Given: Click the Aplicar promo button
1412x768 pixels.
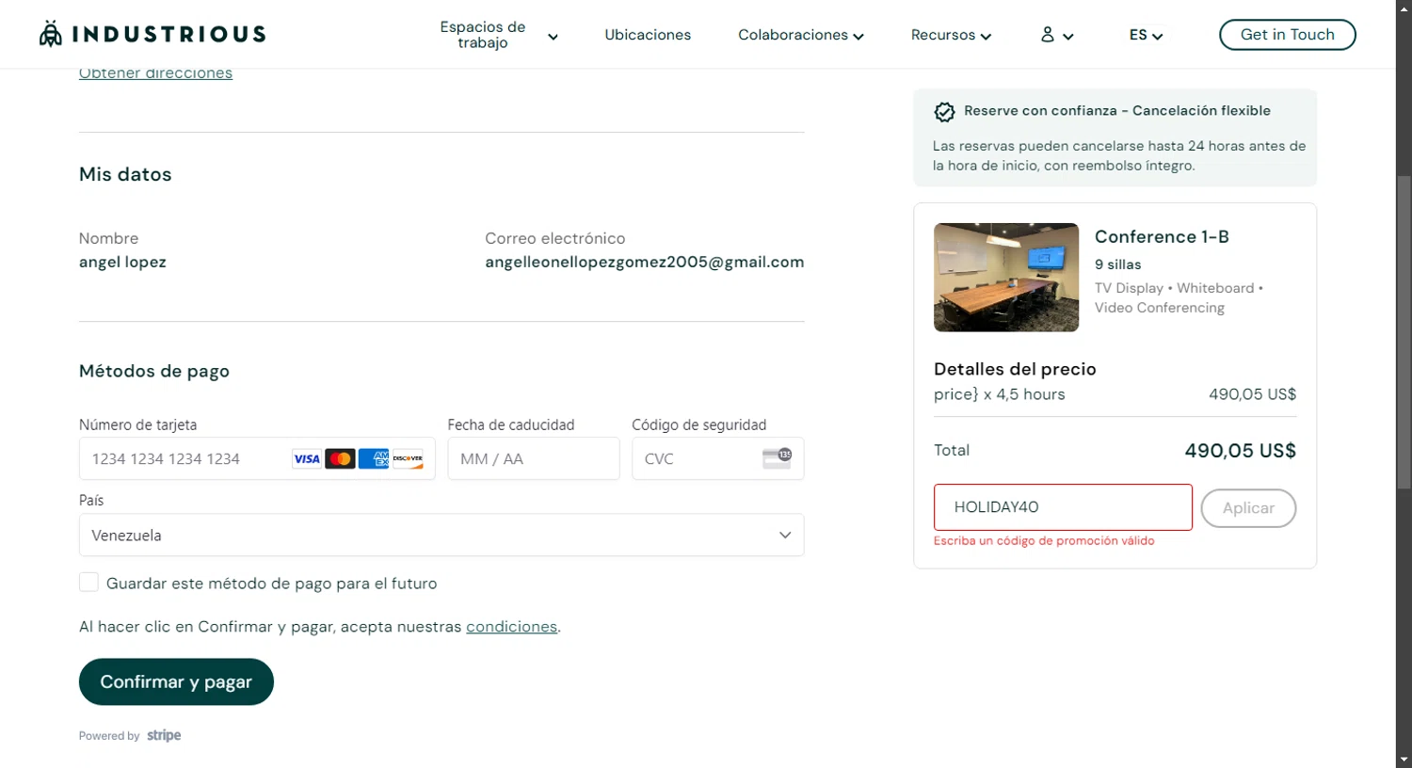Looking at the screenshot, I should [1248, 508].
